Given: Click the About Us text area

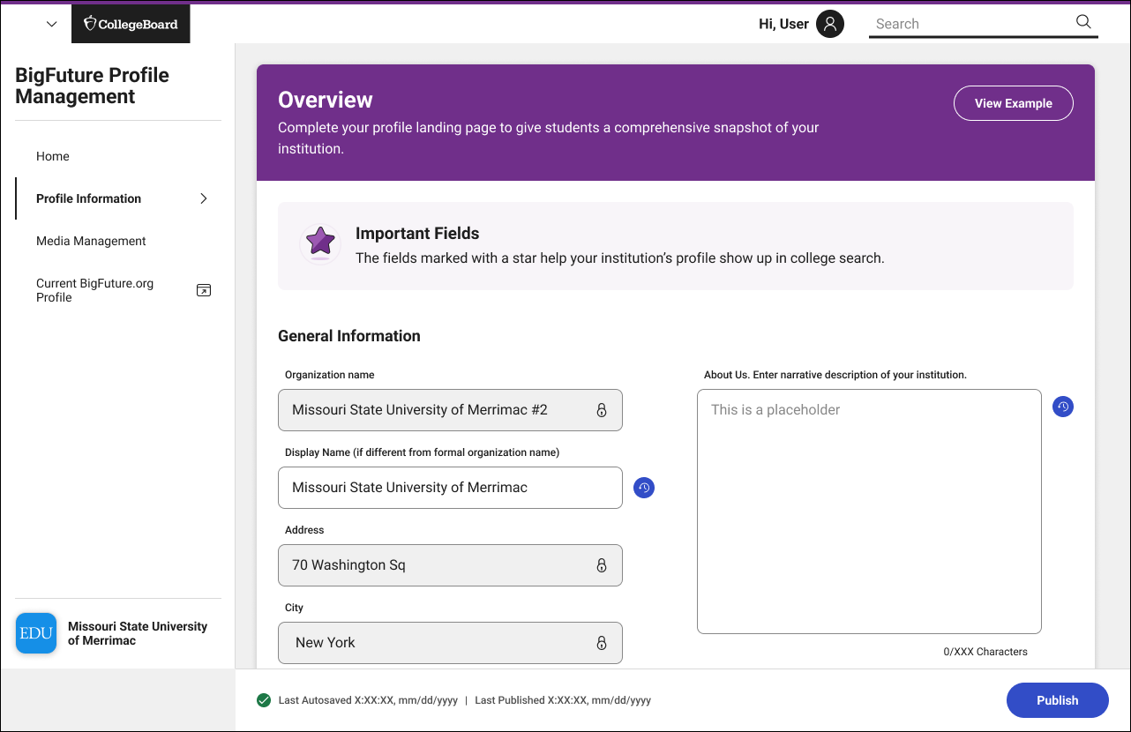Looking at the screenshot, I should pos(869,512).
